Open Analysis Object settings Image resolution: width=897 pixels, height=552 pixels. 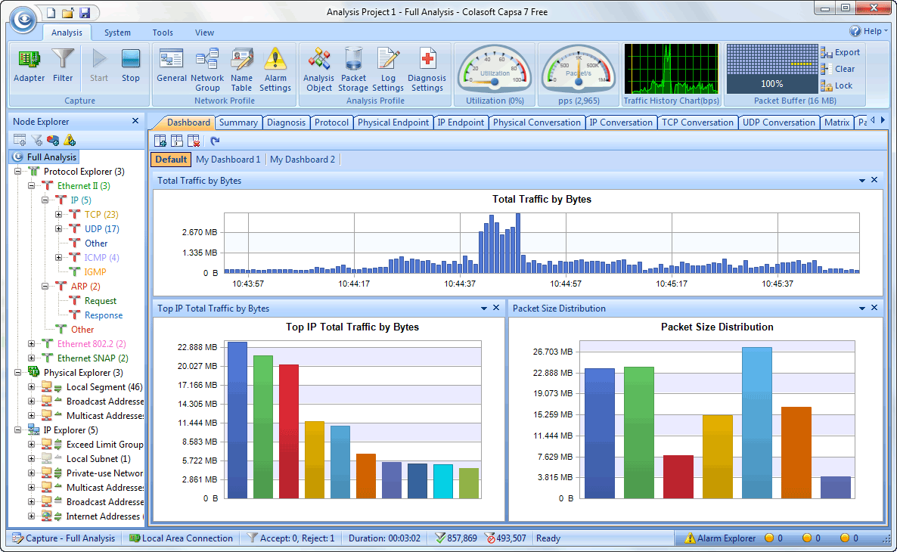[x=318, y=70]
